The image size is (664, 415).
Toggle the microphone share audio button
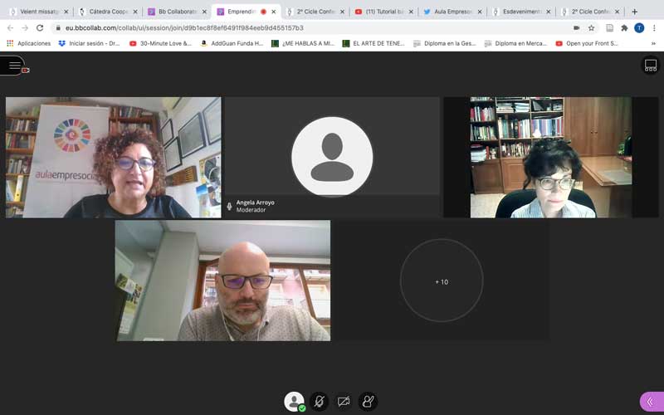pyautogui.click(x=320, y=401)
